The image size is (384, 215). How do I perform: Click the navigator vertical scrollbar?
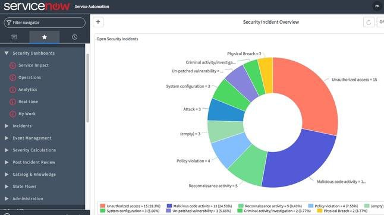(x=87, y=88)
